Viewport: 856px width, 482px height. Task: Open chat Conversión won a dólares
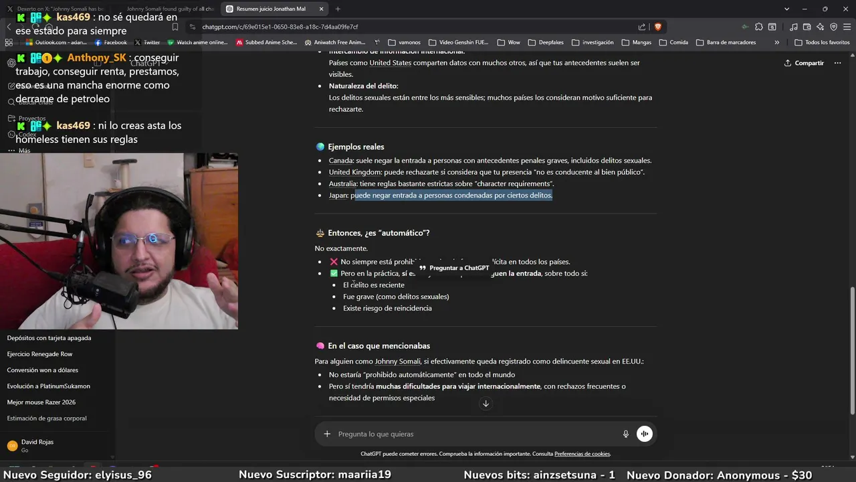tap(42, 370)
